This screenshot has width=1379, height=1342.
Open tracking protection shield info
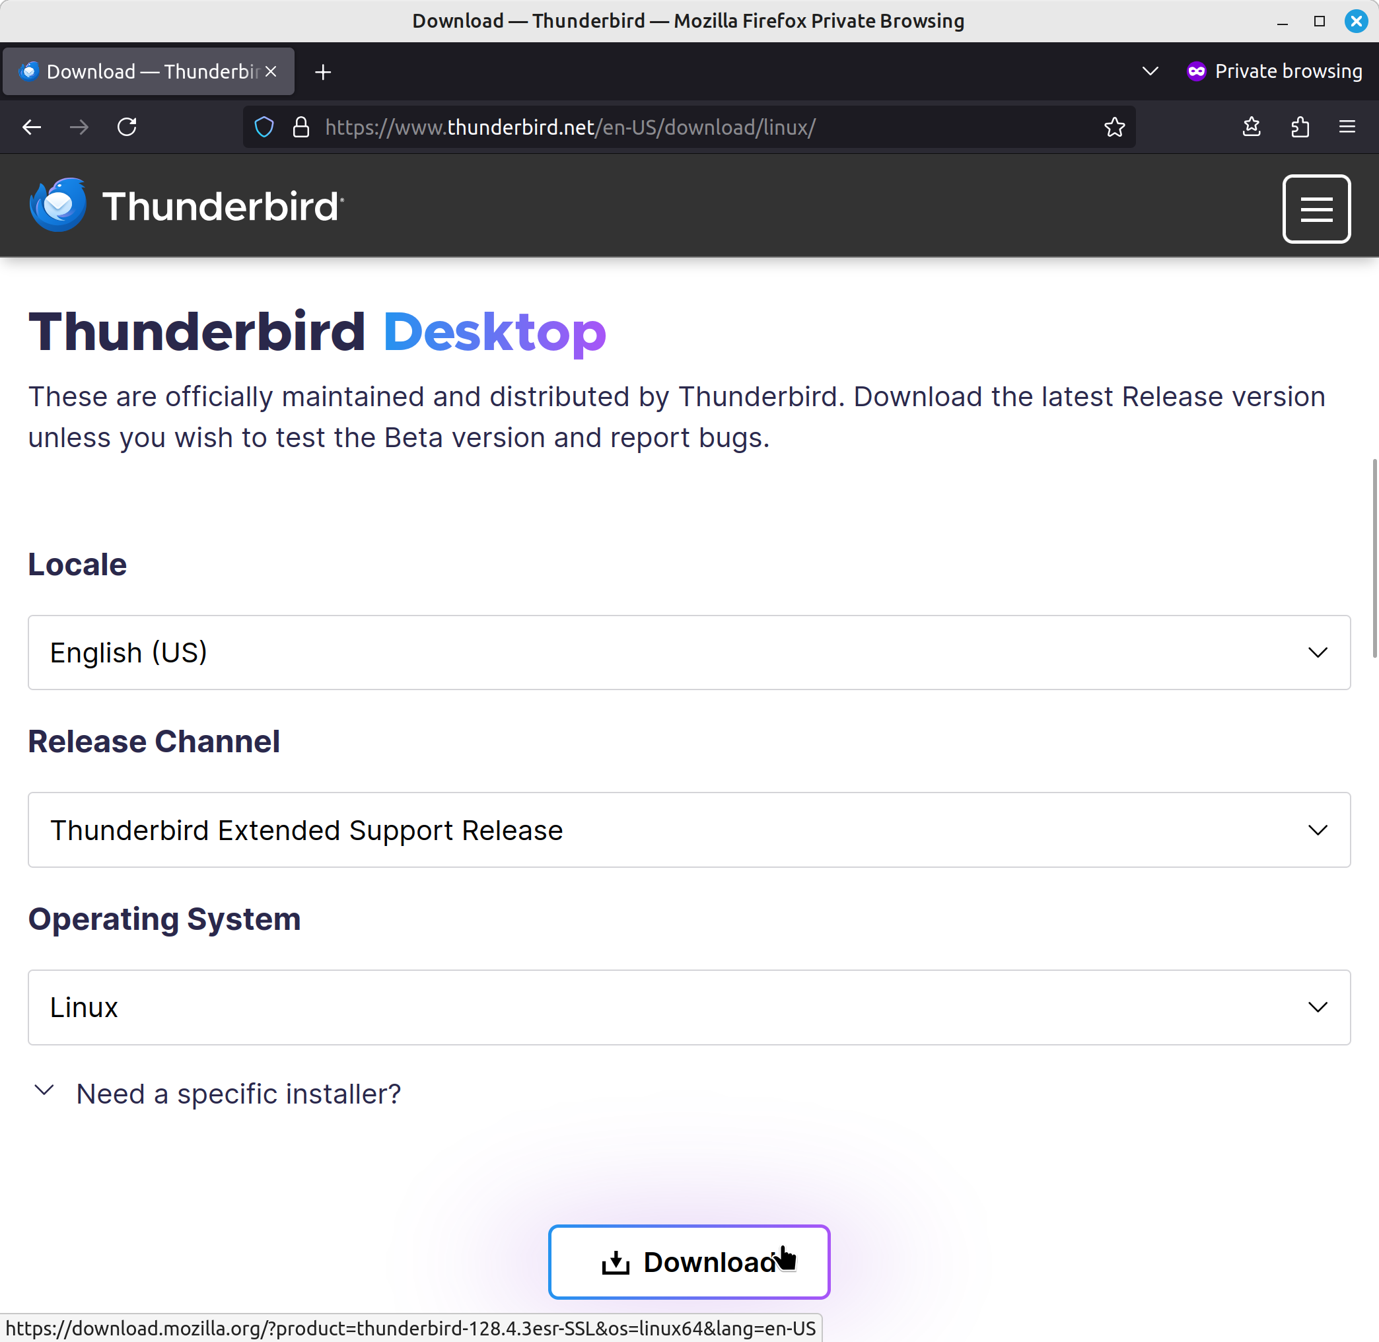(x=264, y=127)
